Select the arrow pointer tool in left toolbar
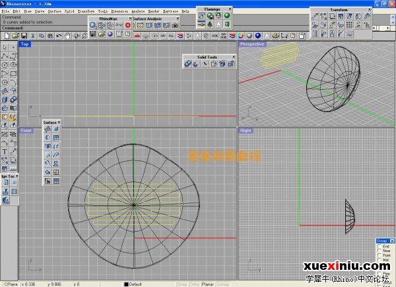The width and height of the screenshot is (396, 287). (x=5, y=48)
